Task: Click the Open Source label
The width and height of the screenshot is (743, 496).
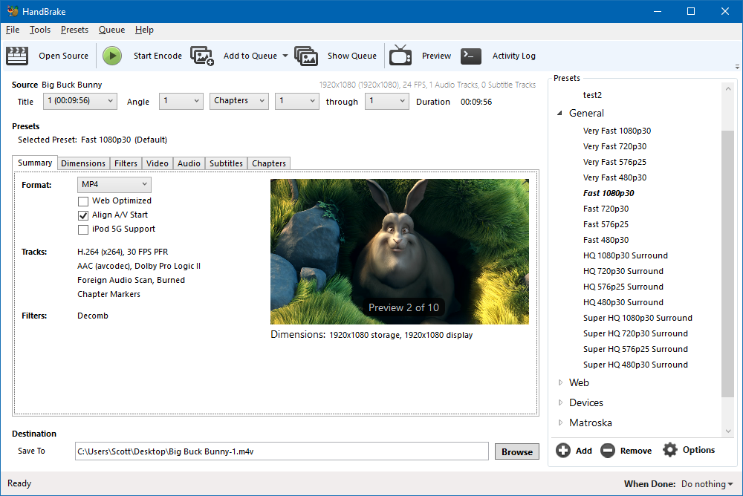Action: tap(63, 56)
